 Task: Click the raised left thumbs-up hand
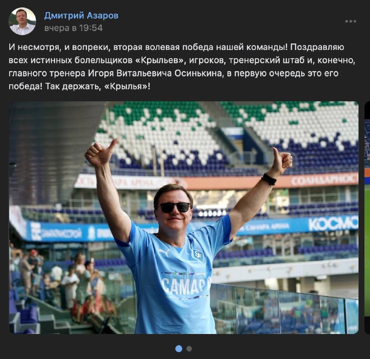(101, 153)
